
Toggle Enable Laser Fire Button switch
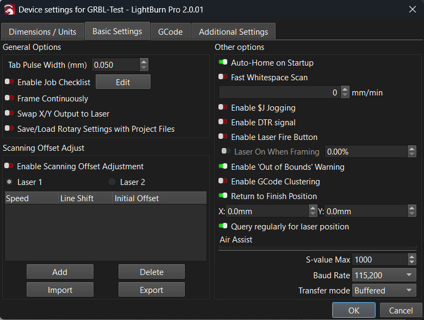[223, 136]
